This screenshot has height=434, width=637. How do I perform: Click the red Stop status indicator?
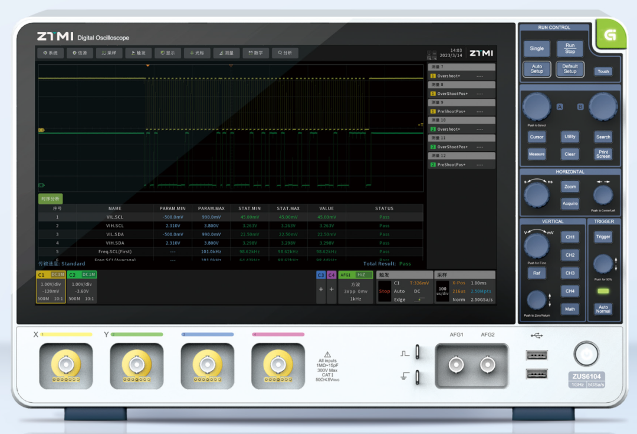click(385, 291)
